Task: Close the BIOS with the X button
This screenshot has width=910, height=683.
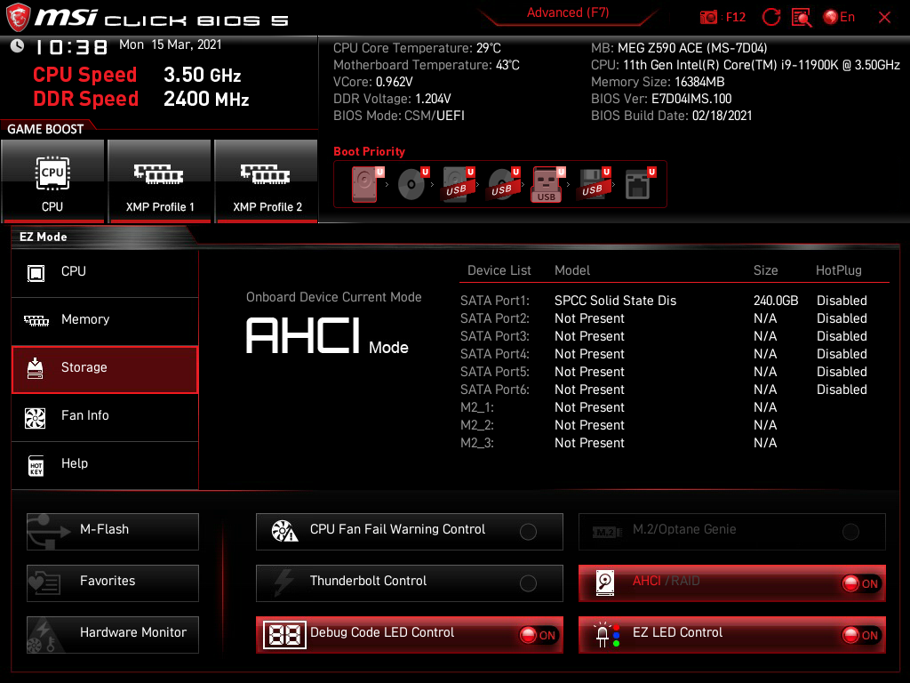Action: pos(884,18)
